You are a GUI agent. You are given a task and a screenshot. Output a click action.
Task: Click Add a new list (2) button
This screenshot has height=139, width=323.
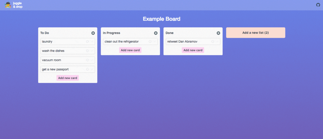coord(255,32)
